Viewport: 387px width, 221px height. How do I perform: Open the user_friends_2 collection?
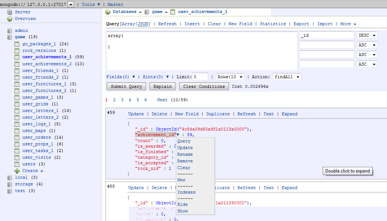[41, 77]
